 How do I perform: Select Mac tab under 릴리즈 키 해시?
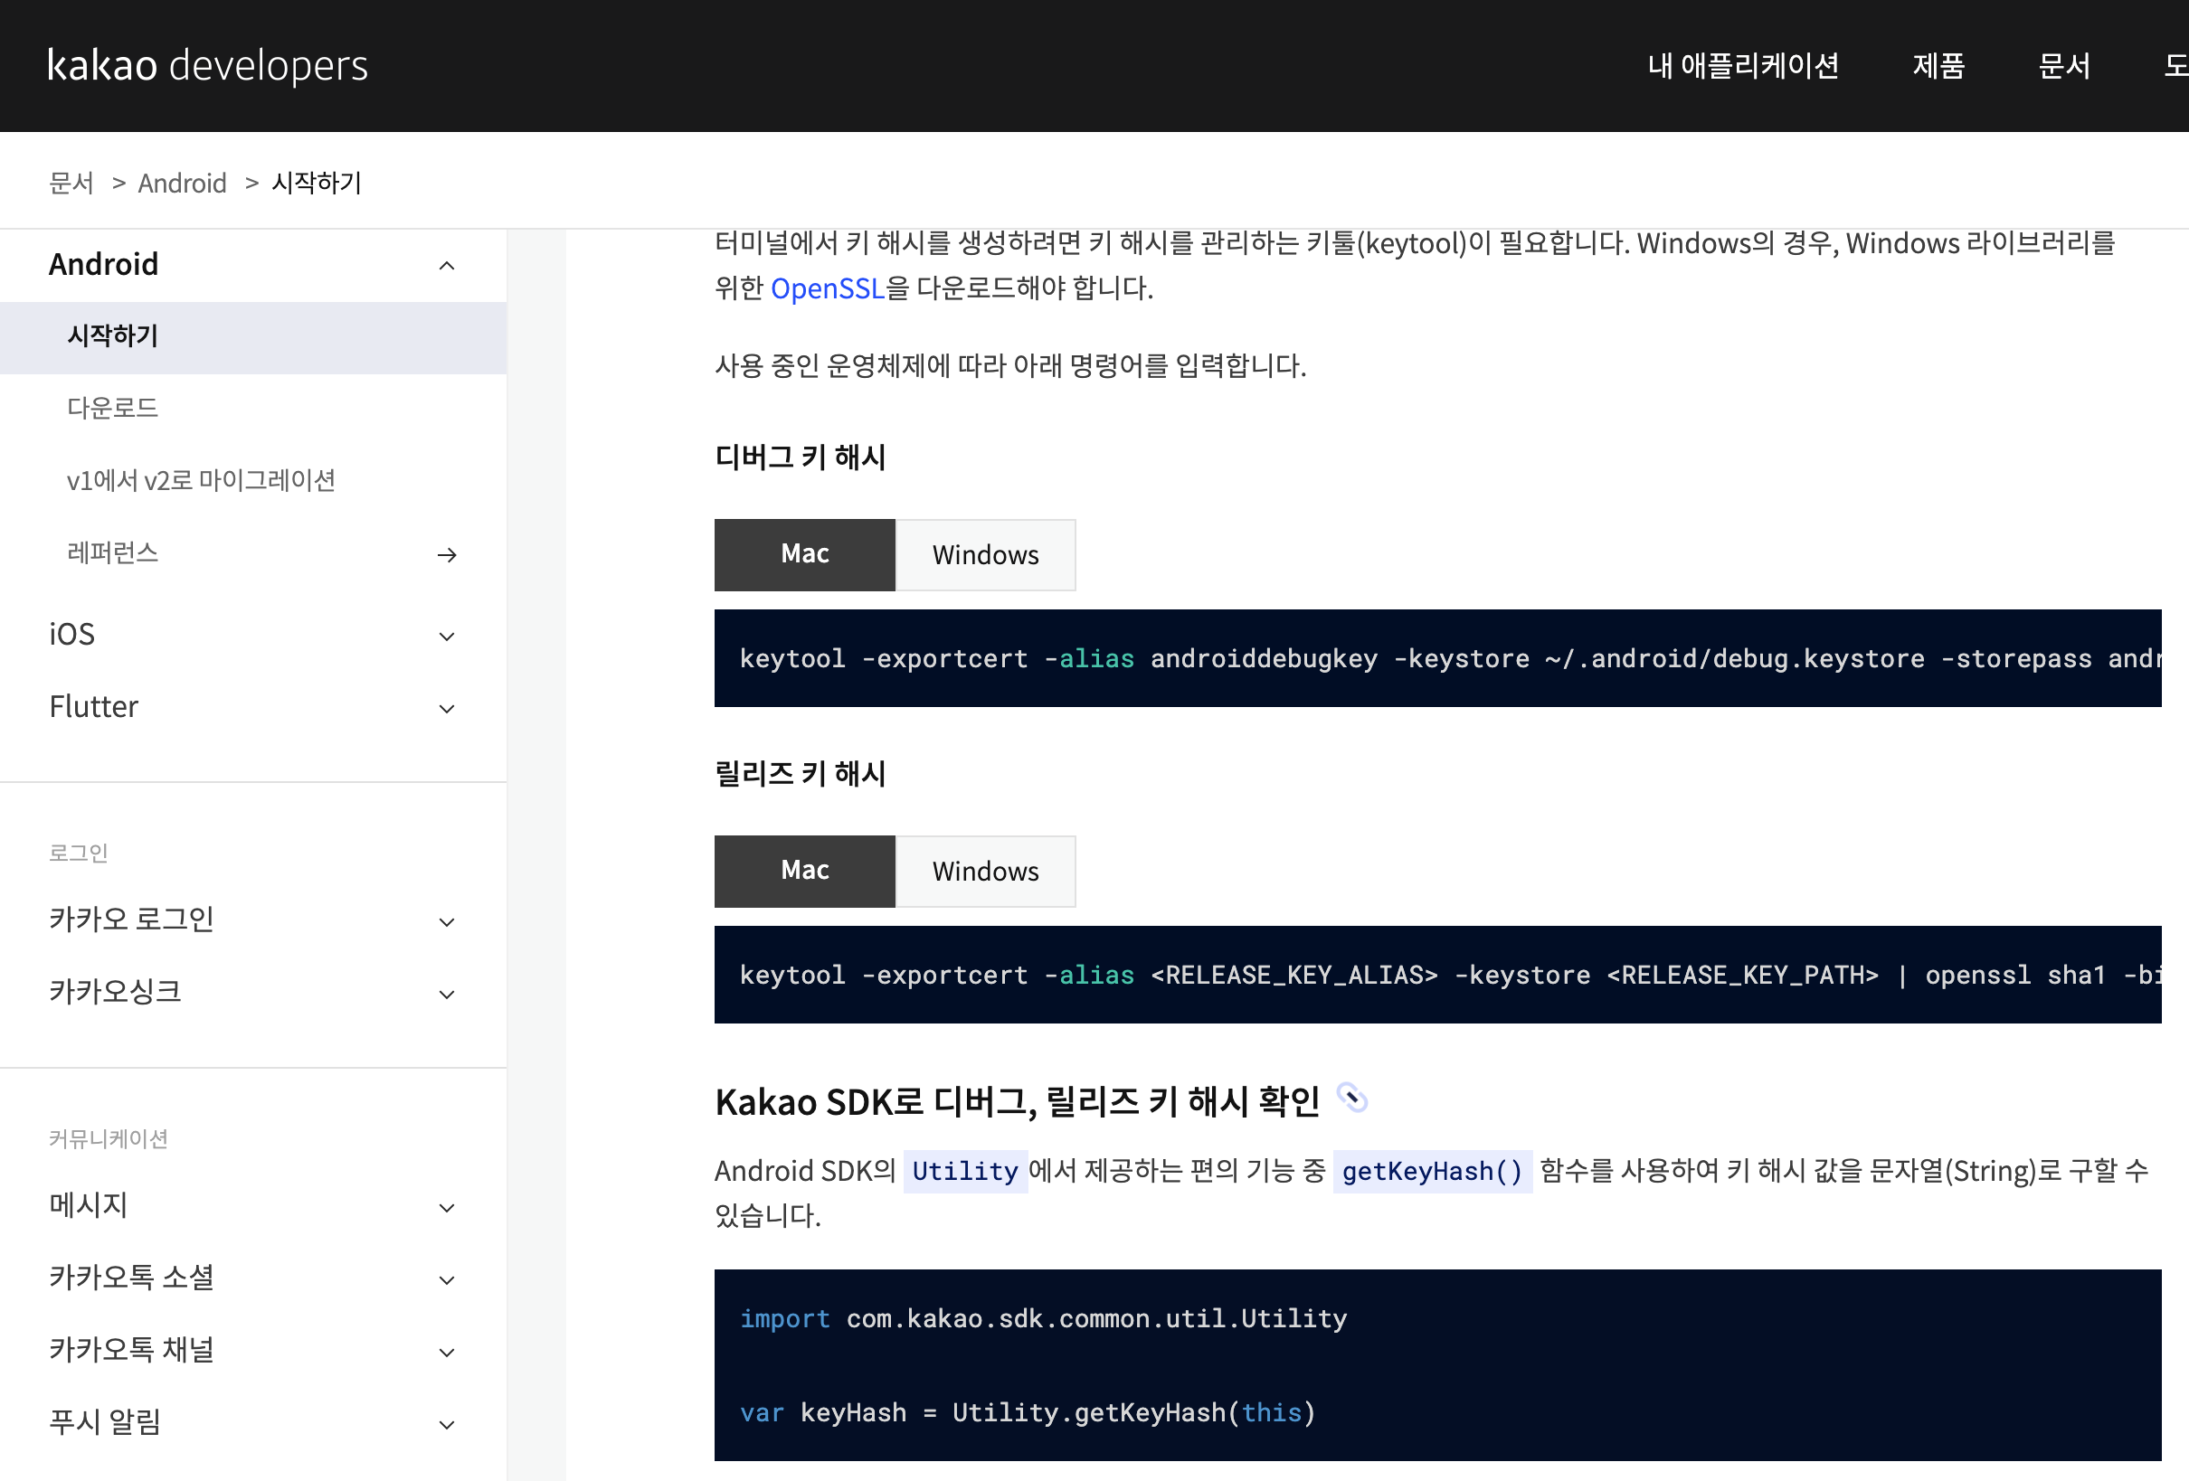[x=803, y=871]
